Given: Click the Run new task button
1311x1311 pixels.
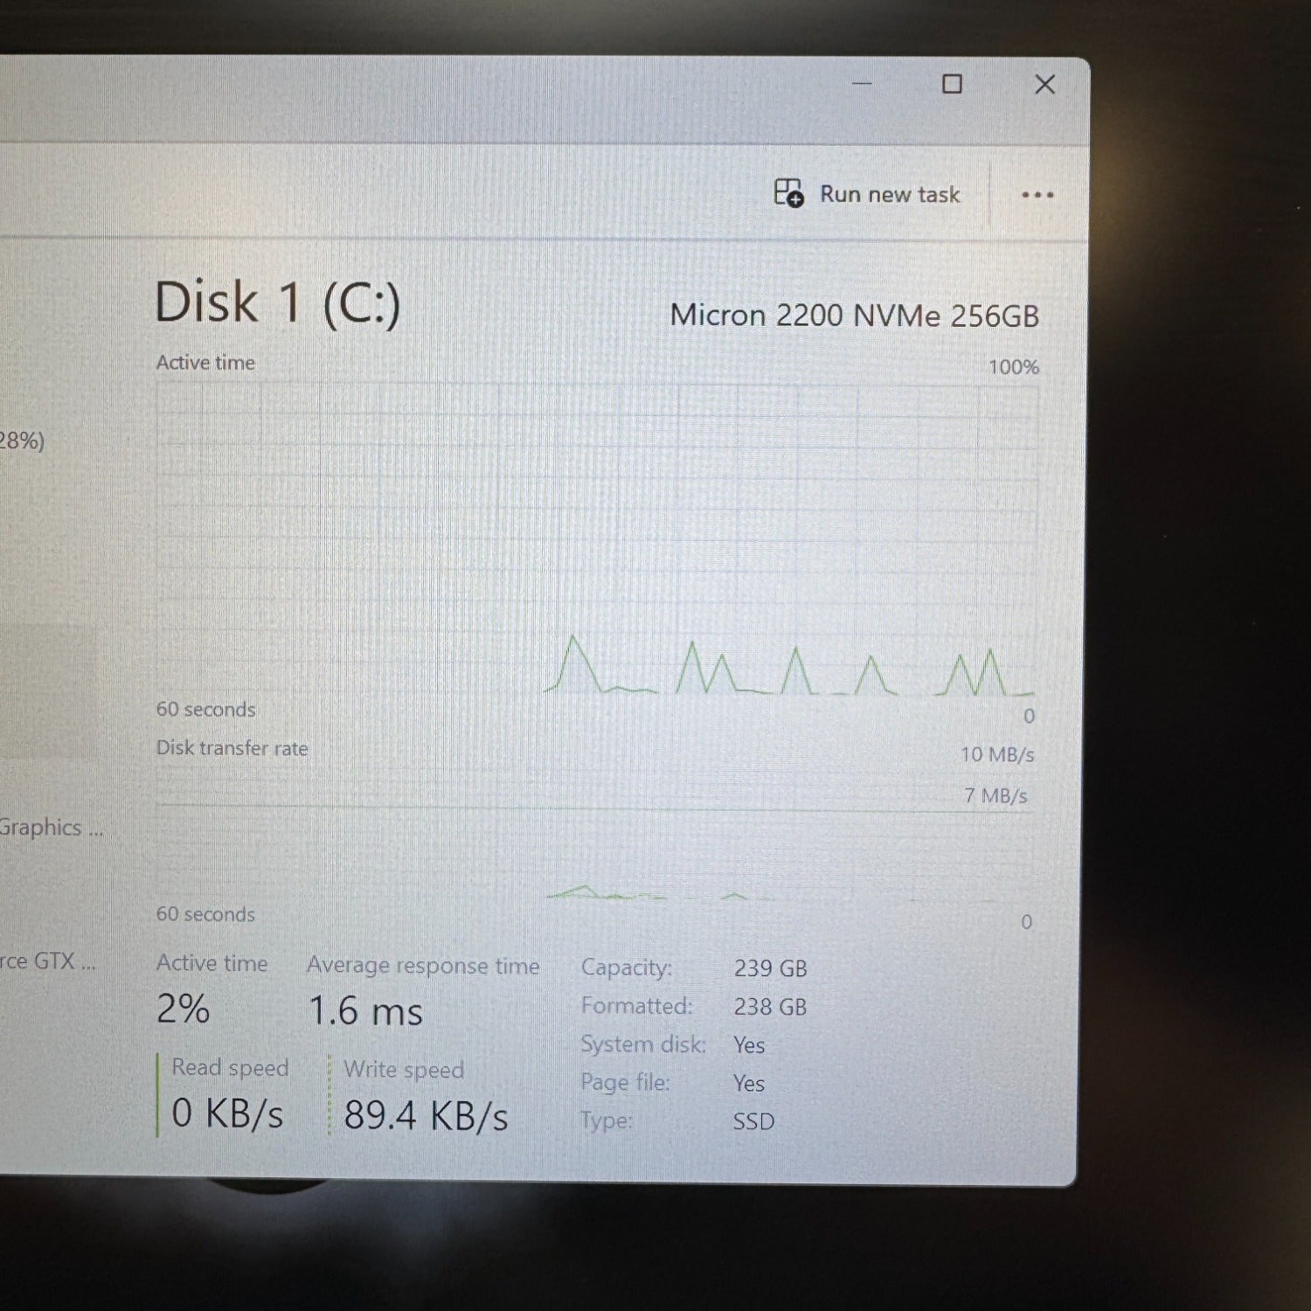Looking at the screenshot, I should [867, 194].
